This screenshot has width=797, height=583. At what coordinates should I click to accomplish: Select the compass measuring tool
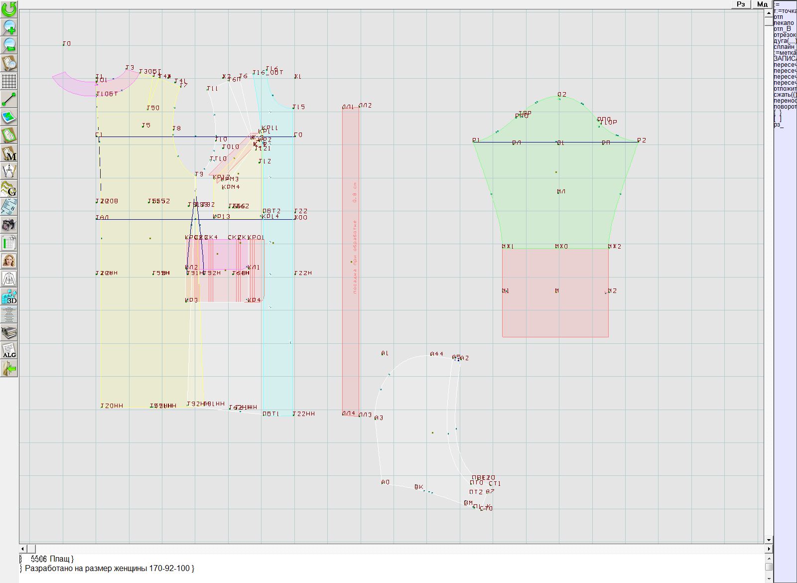(x=9, y=171)
